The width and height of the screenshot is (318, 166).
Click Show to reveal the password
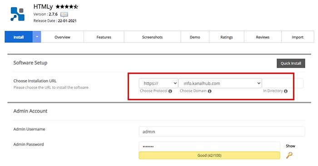tap(290, 146)
